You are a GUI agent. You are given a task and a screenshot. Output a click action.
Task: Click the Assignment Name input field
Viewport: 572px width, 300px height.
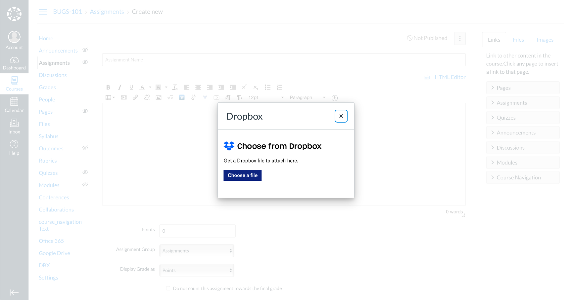(284, 60)
